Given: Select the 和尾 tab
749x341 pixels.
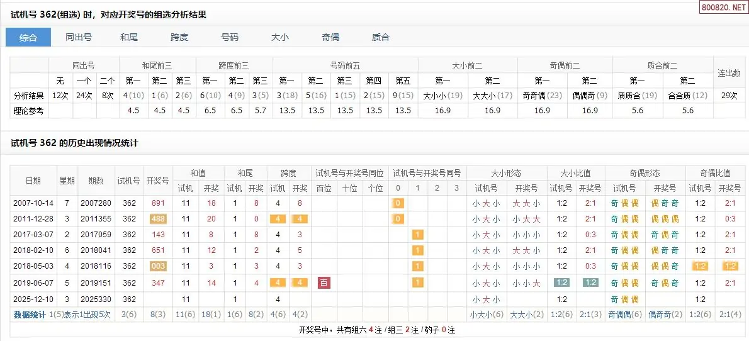Looking at the screenshot, I should click(129, 37).
